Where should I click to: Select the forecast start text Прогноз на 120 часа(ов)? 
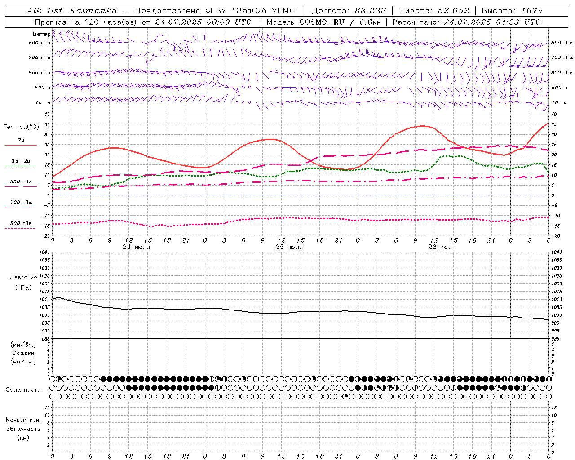click(87, 22)
